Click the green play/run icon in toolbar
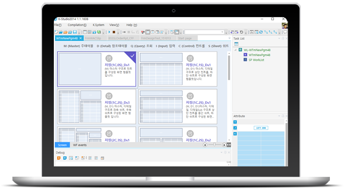The image size is (344, 192). coord(109,32)
